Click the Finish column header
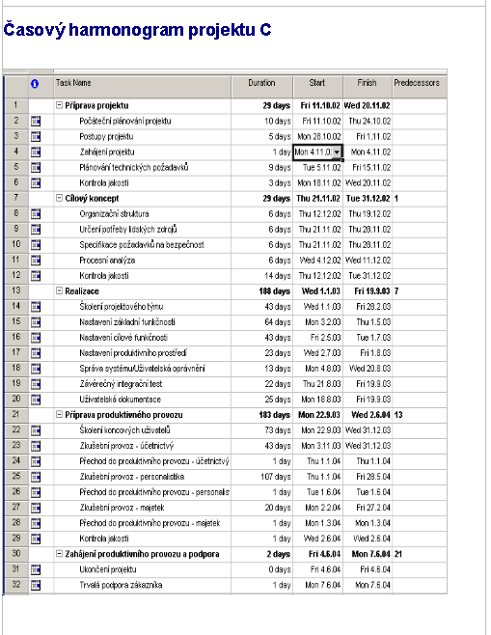The height and width of the screenshot is (635, 491). click(368, 86)
